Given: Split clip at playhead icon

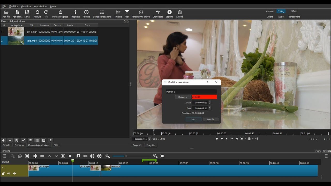Looking at the screenshot, I should 63,156.
